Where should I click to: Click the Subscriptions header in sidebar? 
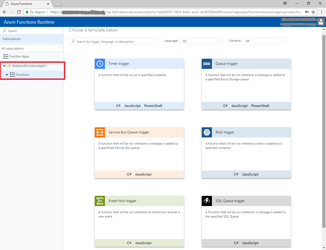coord(32,39)
